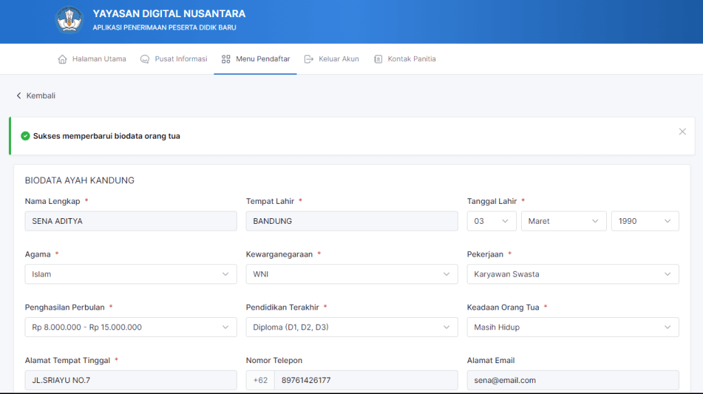Click the chat bubble icon for Pusat Informasi
Viewport: 703px width, 394px height.
pos(145,59)
